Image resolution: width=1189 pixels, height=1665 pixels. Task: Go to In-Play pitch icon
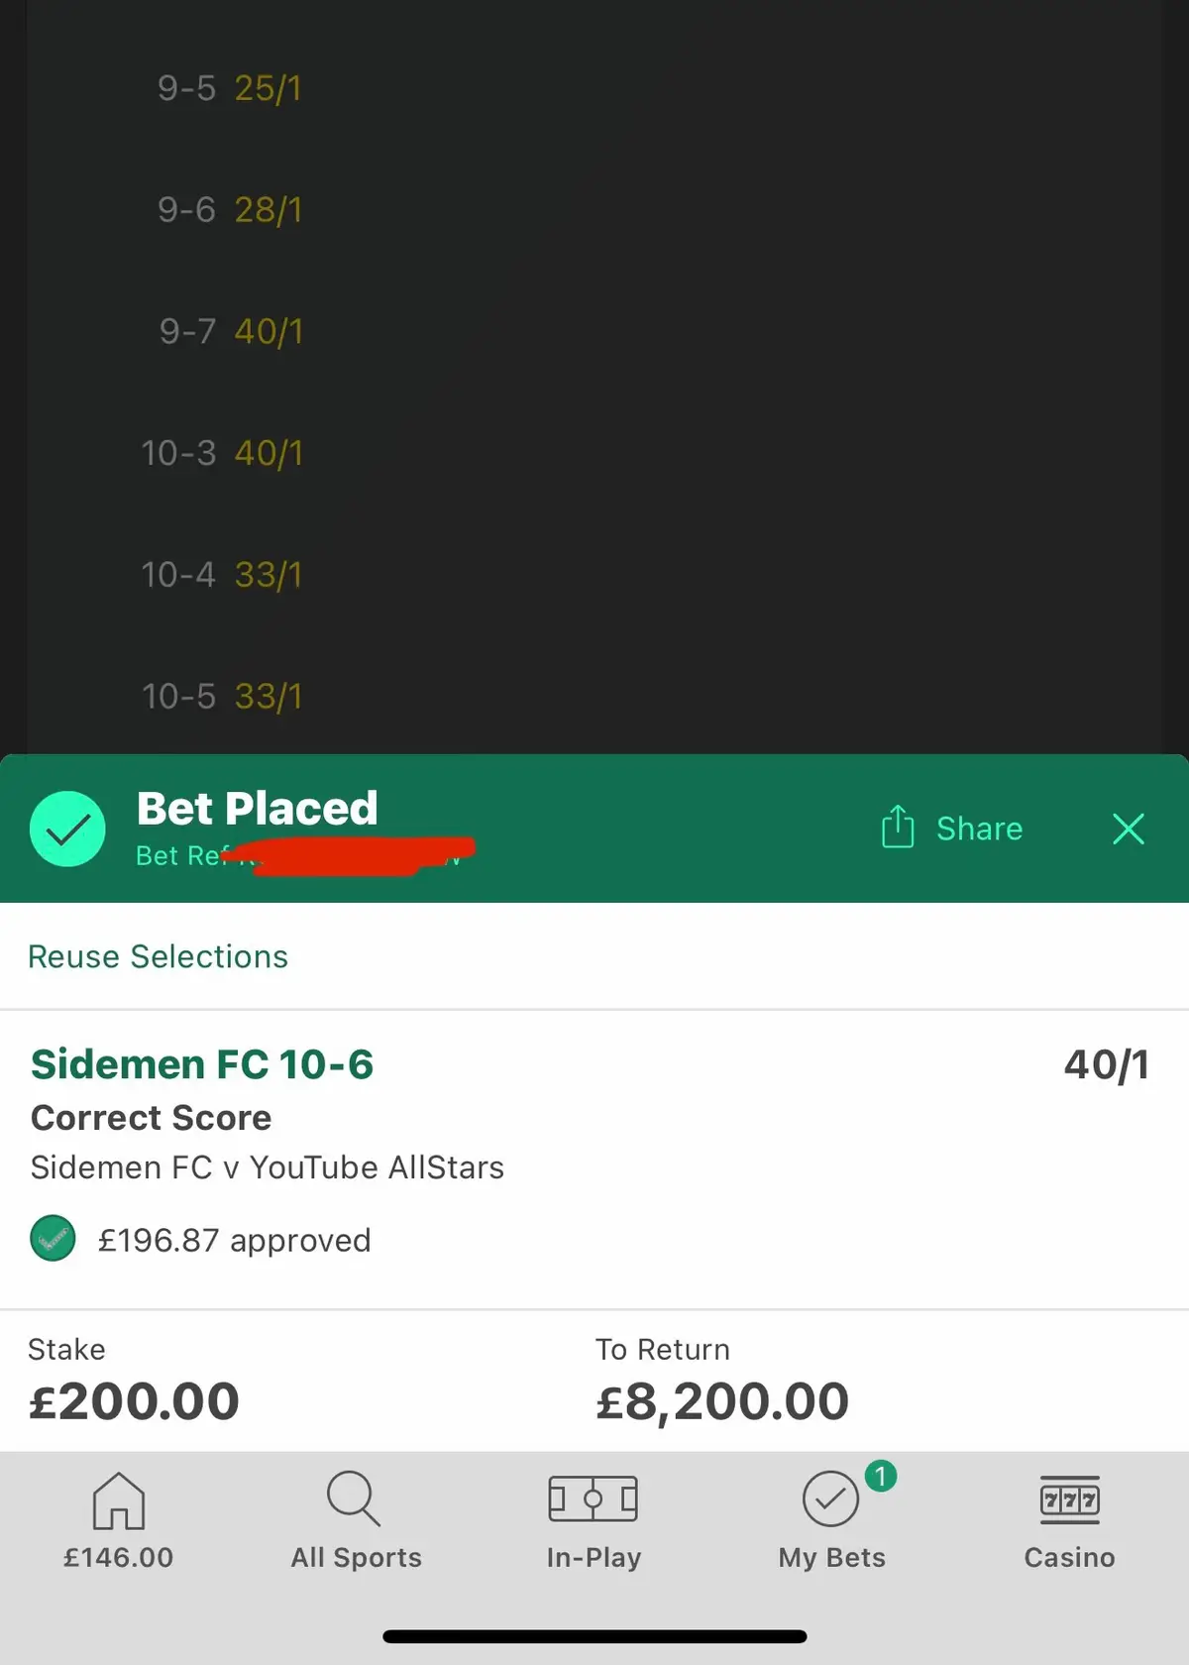[594, 1498]
